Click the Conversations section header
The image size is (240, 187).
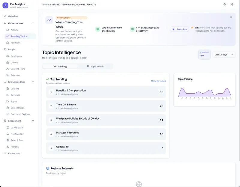pos(19,23)
